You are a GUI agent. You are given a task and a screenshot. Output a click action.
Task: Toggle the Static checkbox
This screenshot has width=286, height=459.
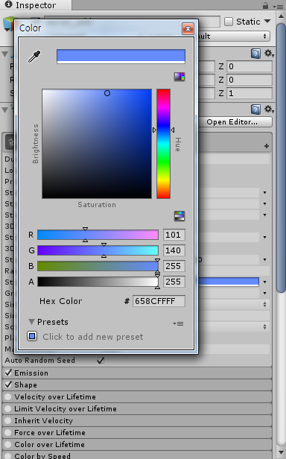coord(229,22)
